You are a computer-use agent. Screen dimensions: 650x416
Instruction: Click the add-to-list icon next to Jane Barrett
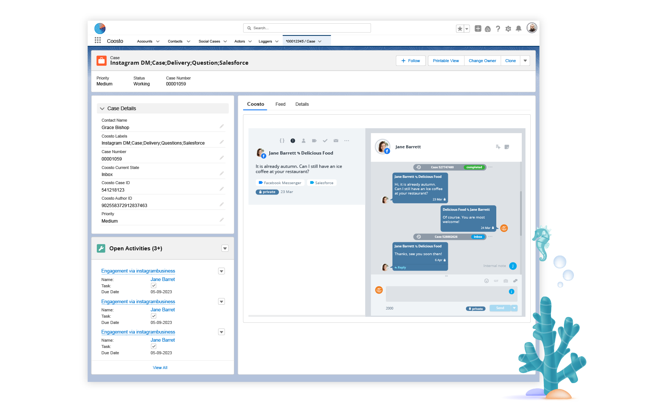pos(498,147)
